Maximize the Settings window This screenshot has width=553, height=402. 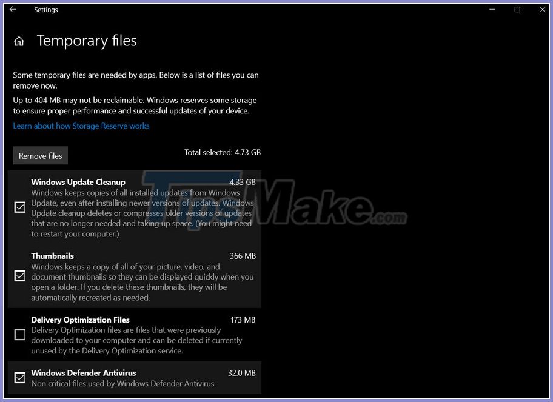click(x=517, y=9)
